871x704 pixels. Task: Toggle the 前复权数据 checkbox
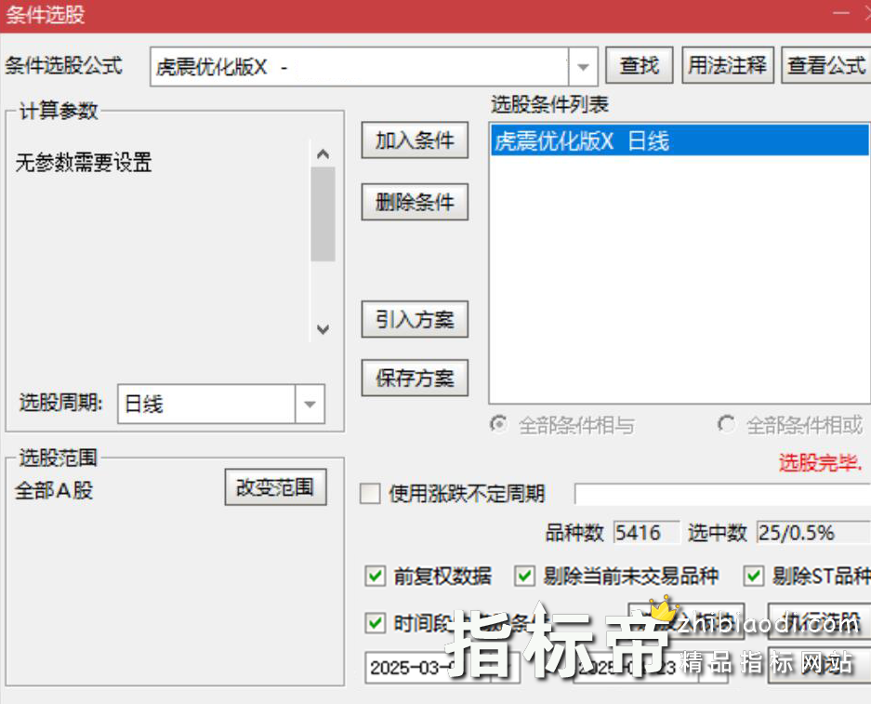click(375, 576)
